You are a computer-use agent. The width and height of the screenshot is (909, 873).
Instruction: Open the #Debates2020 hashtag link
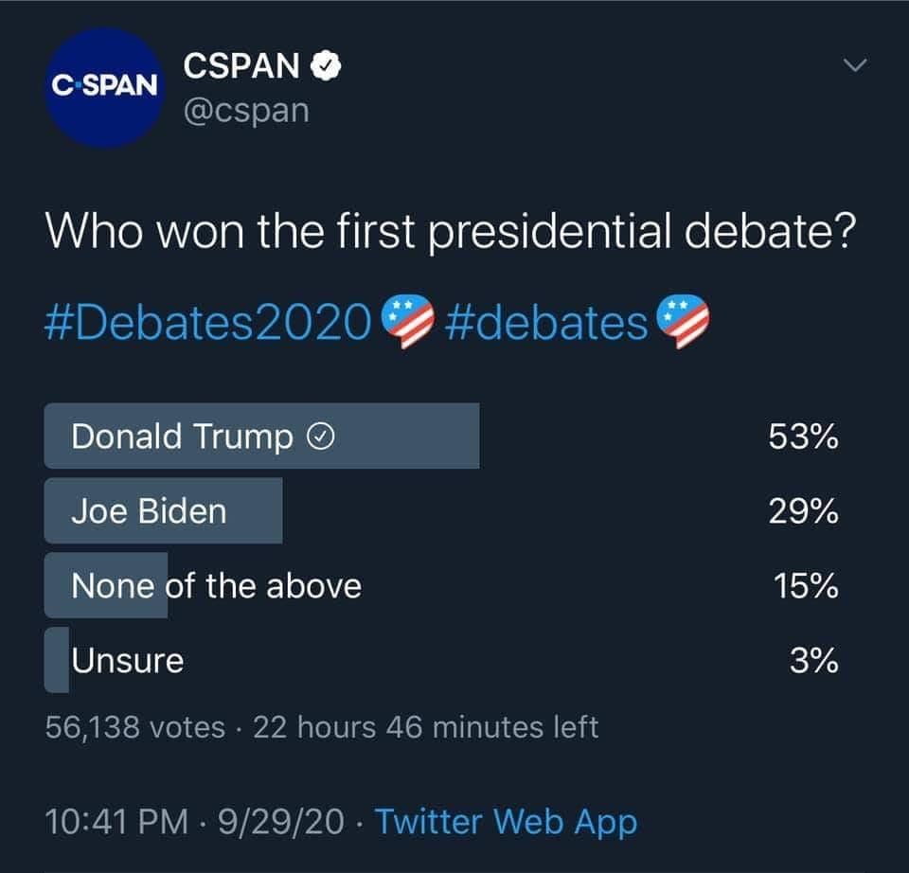(x=207, y=322)
